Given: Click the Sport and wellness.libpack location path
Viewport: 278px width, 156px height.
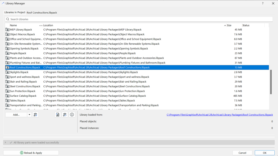Looking at the screenshot, I should pos(96,77).
